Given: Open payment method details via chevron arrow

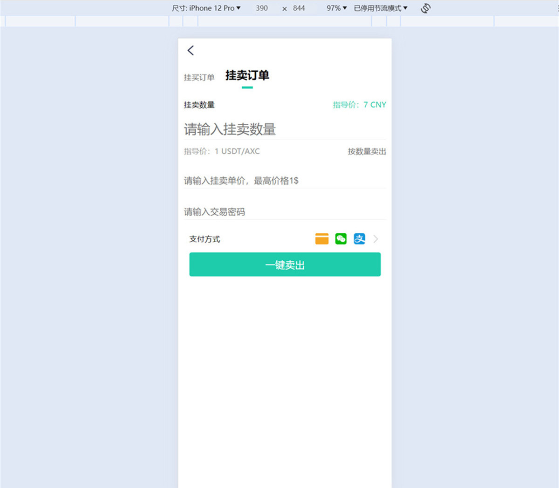Looking at the screenshot, I should pyautogui.click(x=375, y=239).
